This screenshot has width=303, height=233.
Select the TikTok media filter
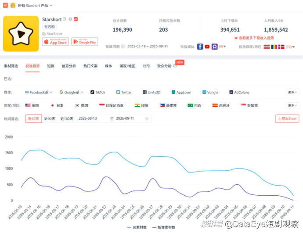click(x=98, y=93)
